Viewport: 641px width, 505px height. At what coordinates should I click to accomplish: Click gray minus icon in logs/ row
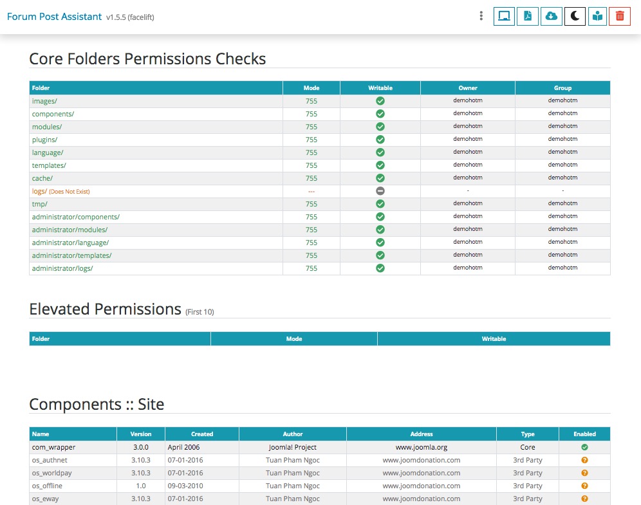380,191
